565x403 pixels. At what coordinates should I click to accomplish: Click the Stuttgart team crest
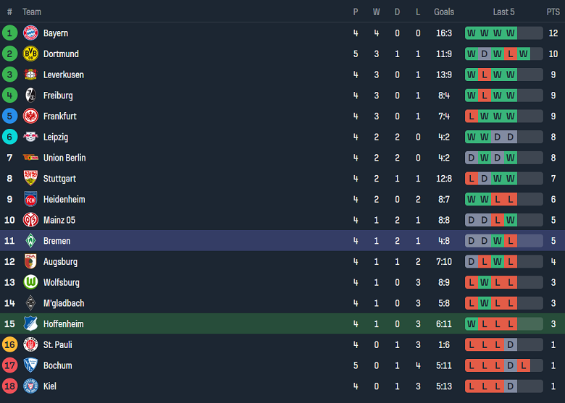[30, 179]
